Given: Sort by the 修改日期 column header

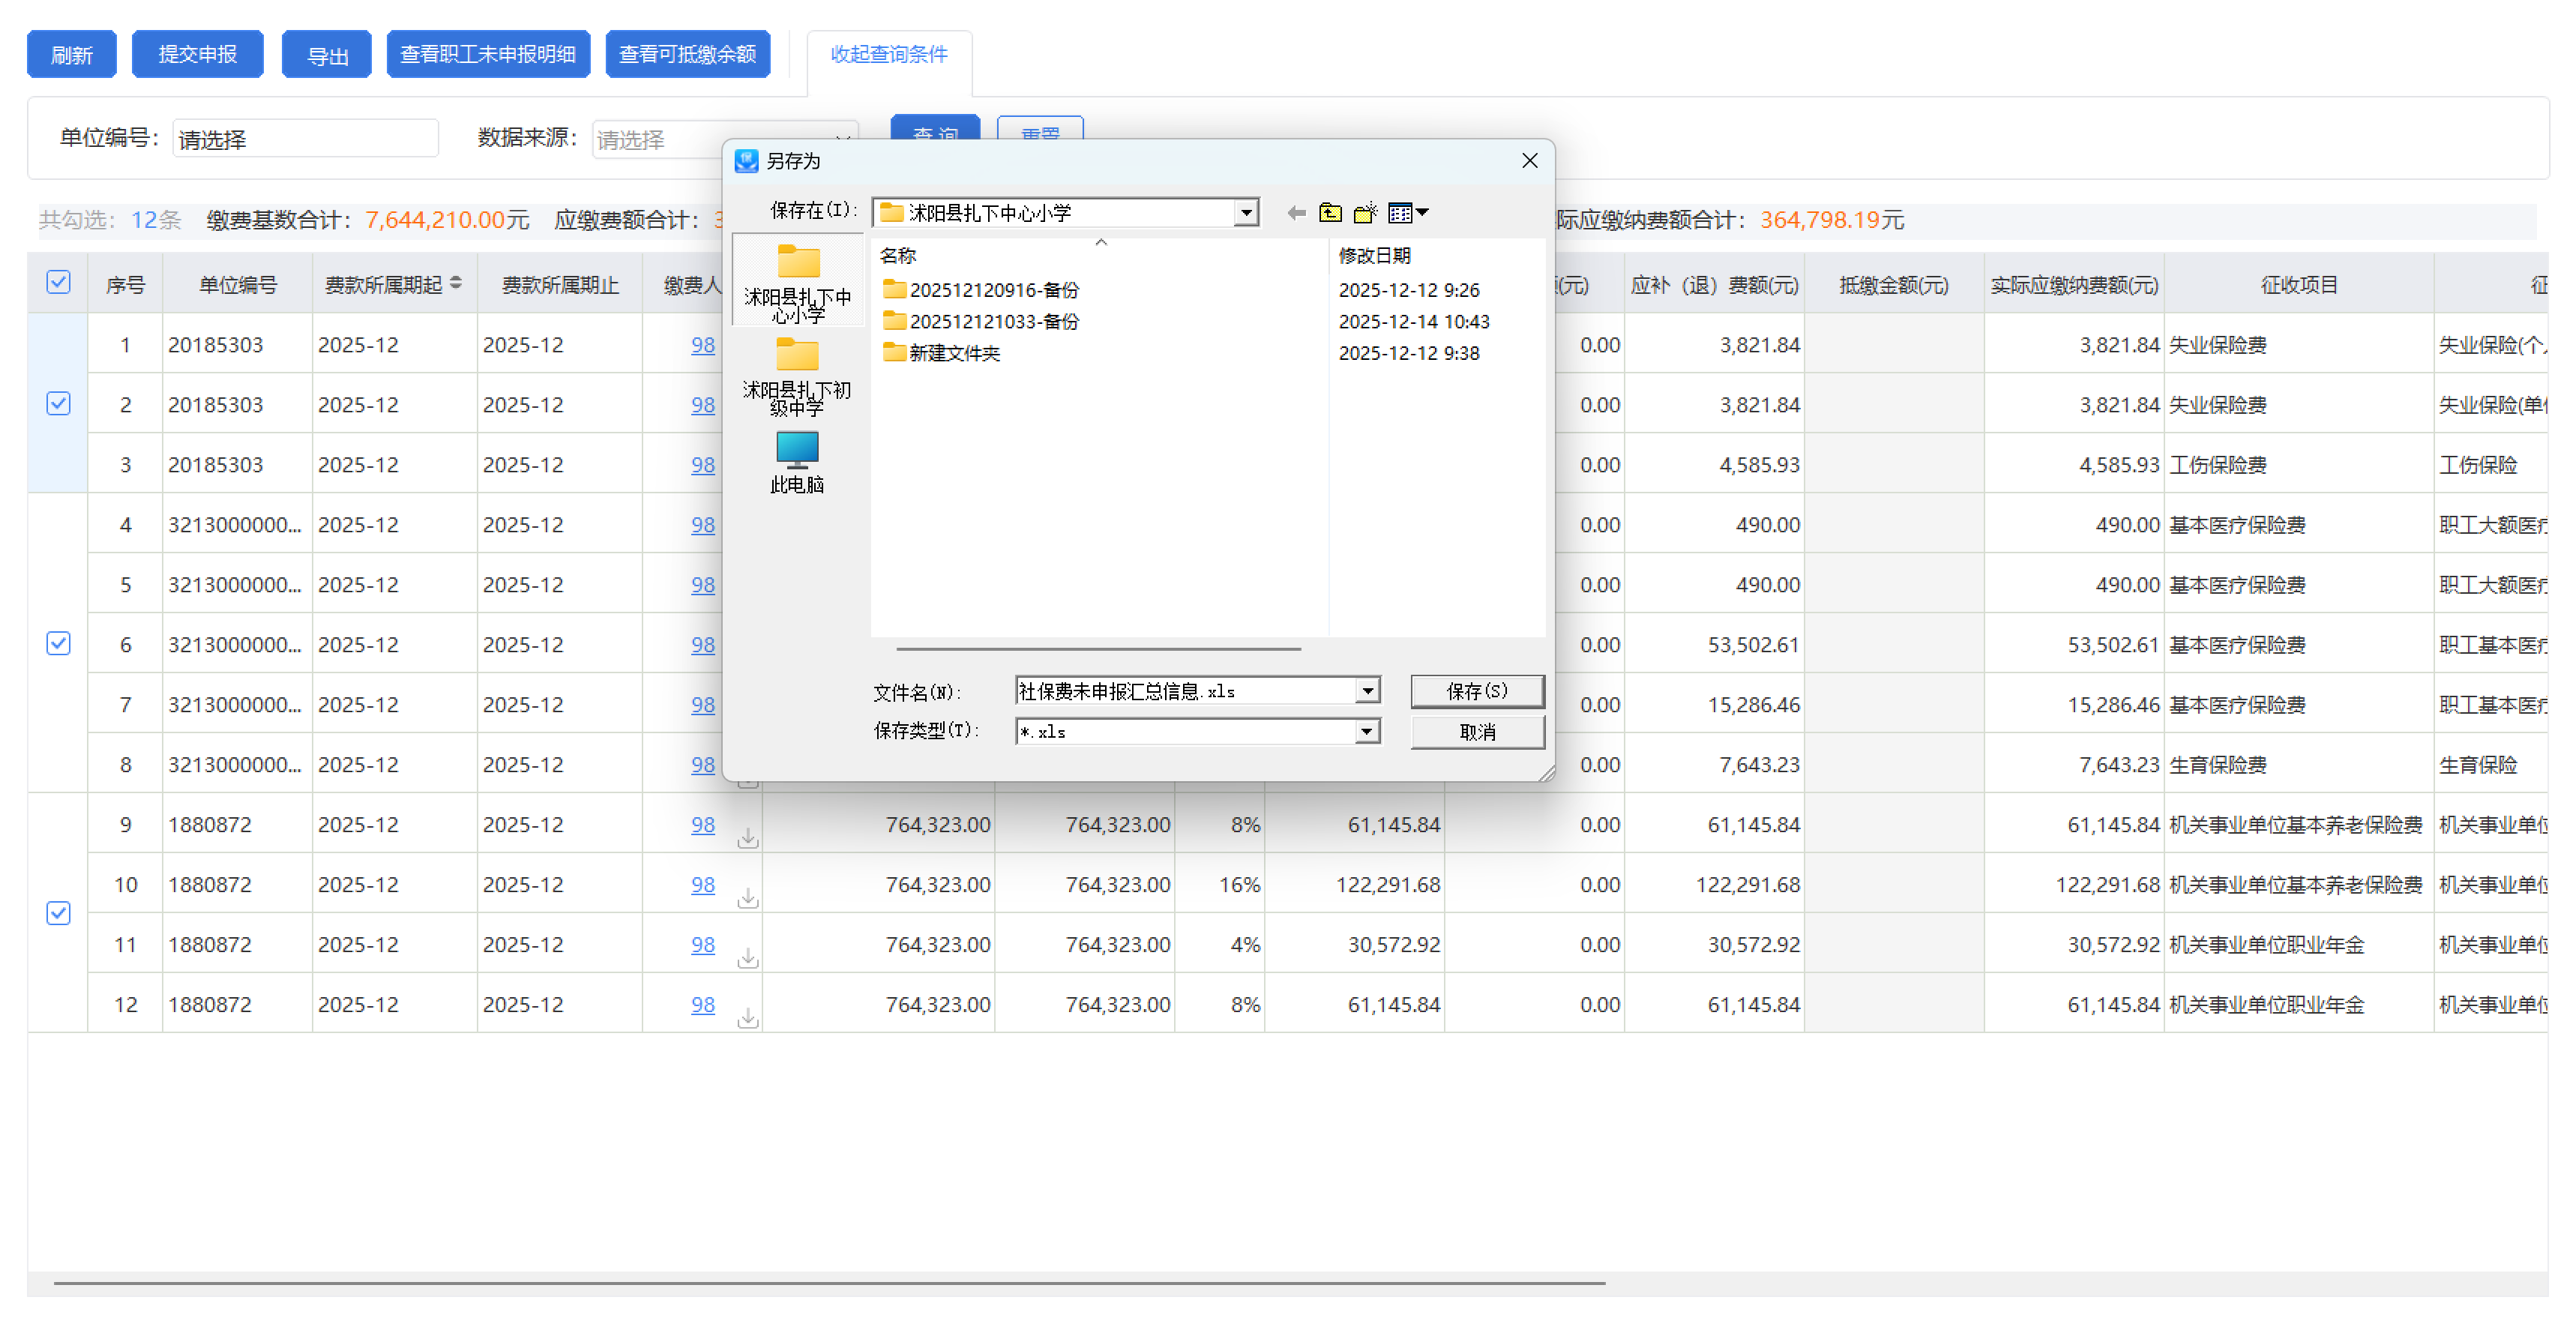Looking at the screenshot, I should point(1374,256).
